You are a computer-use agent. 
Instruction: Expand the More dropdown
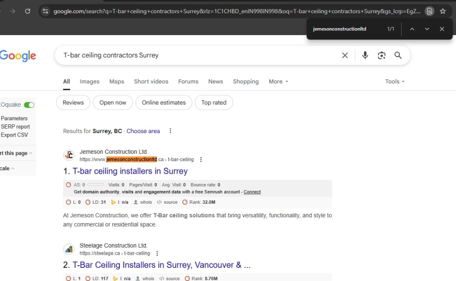(x=278, y=82)
